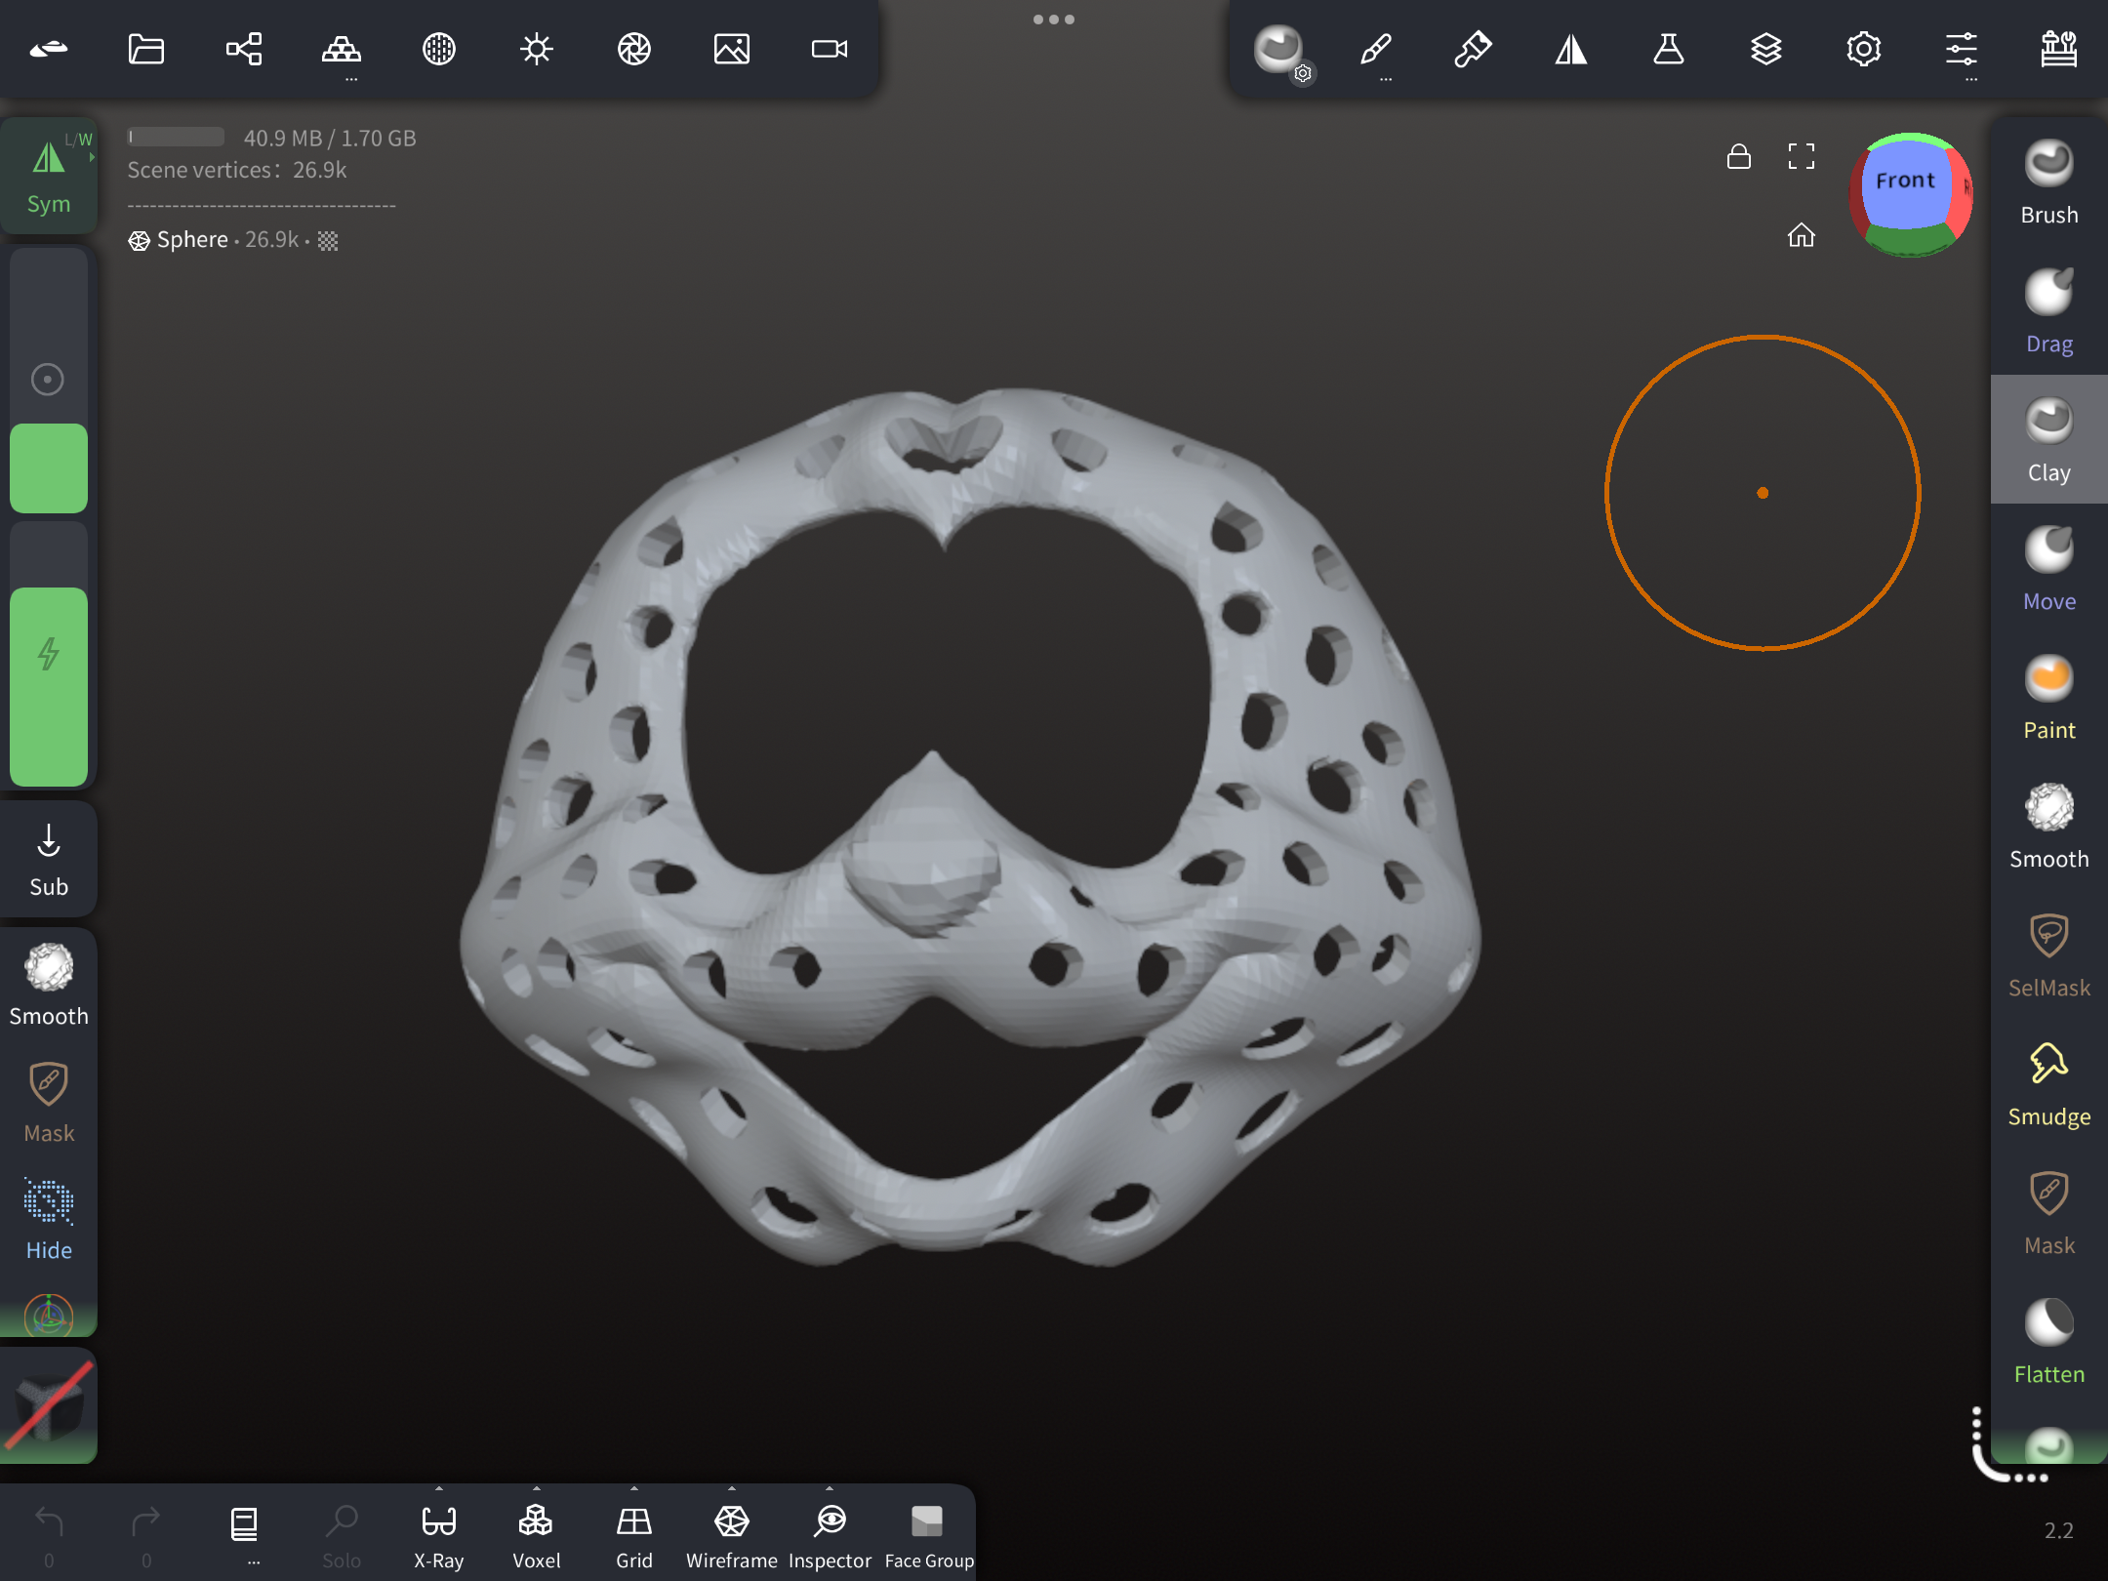Image resolution: width=2108 pixels, height=1581 pixels.
Task: Click the Voxel remesh button
Action: click(x=537, y=1534)
